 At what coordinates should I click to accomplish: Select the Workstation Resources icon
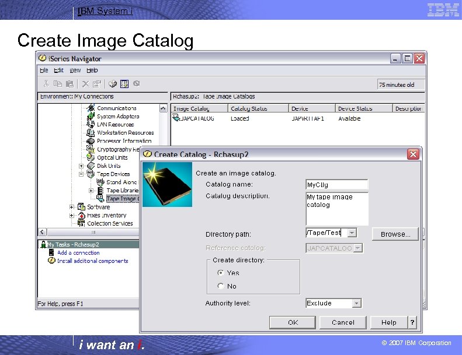91,133
